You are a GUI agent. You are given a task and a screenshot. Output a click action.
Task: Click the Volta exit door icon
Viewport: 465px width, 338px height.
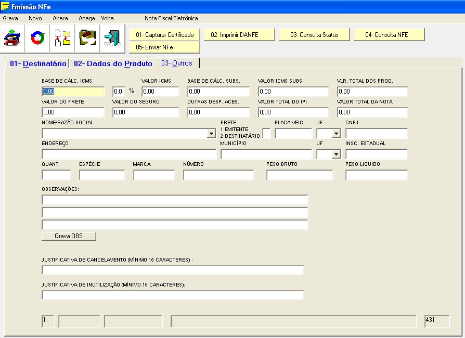point(112,38)
